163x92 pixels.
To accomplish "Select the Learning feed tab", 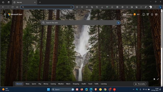I will coord(104,84).
